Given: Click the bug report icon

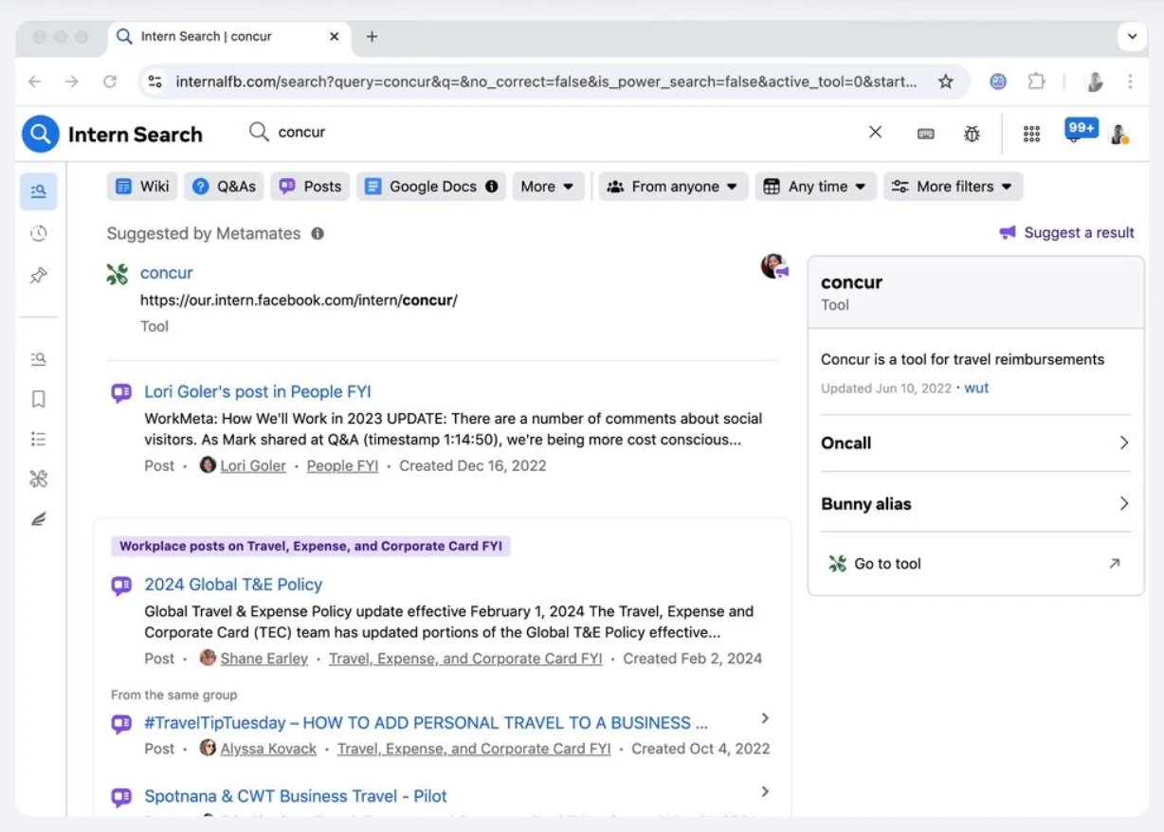Looking at the screenshot, I should 972,134.
